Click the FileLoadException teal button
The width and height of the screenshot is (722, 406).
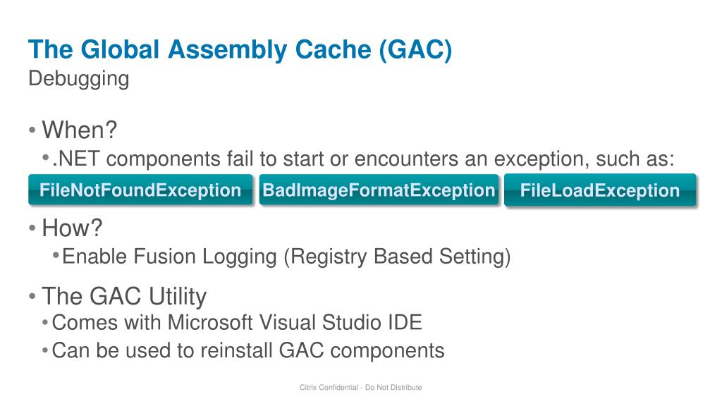[600, 190]
